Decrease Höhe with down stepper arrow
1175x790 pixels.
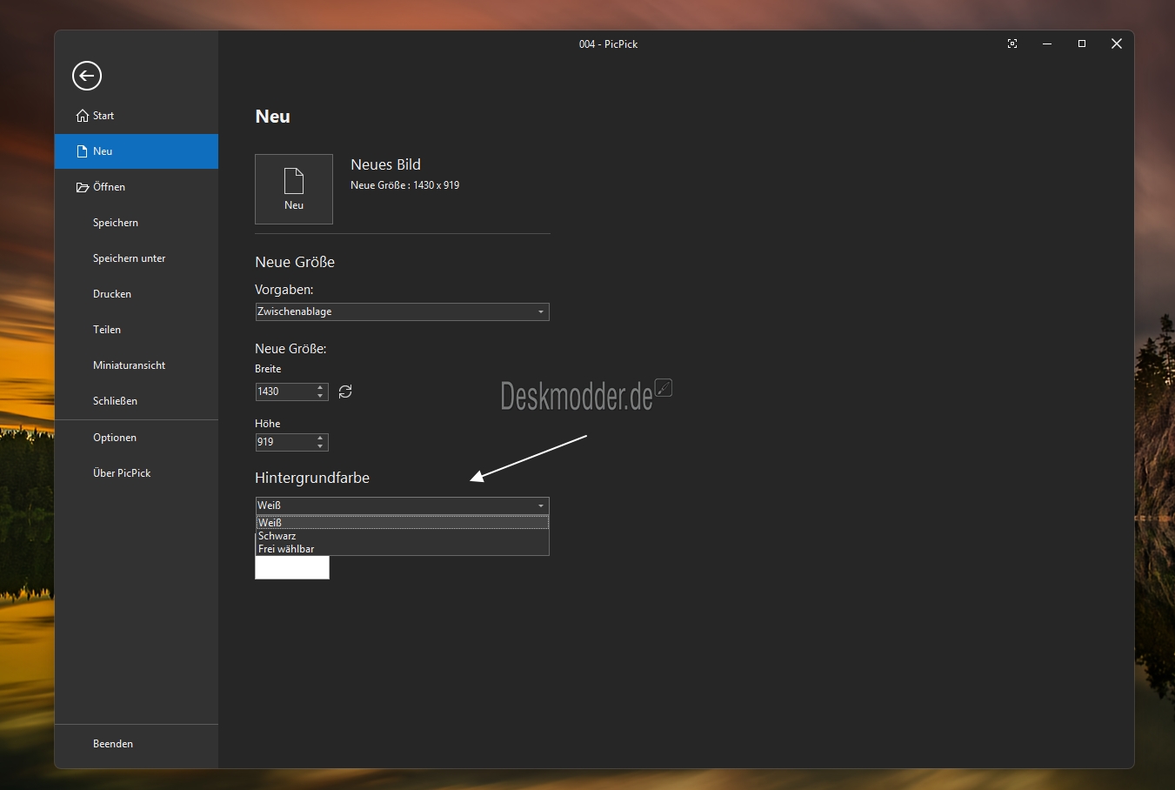point(321,446)
